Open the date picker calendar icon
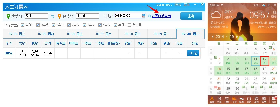 (x=144, y=16)
